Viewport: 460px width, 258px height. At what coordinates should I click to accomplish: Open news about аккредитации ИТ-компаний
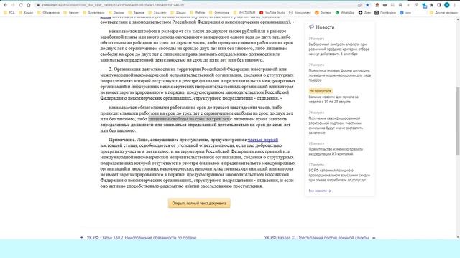tap(336, 151)
